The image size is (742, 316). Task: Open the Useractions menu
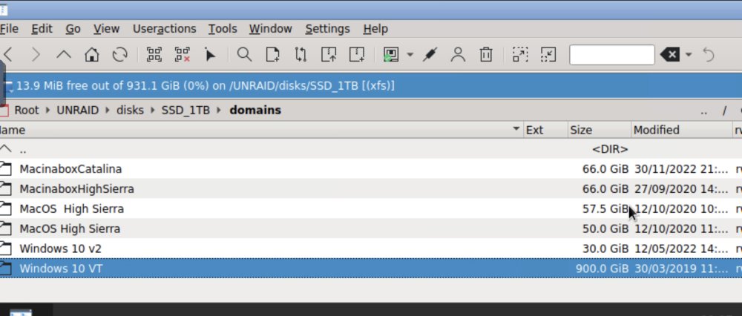pyautogui.click(x=164, y=29)
